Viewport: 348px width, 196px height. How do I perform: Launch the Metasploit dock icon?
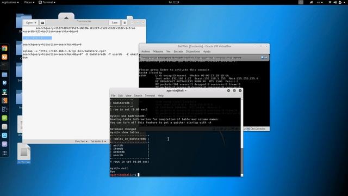click(4, 83)
